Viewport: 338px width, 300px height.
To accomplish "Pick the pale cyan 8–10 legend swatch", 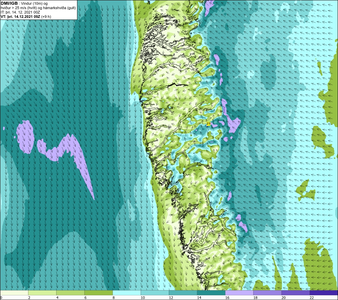I will pos(127,293).
